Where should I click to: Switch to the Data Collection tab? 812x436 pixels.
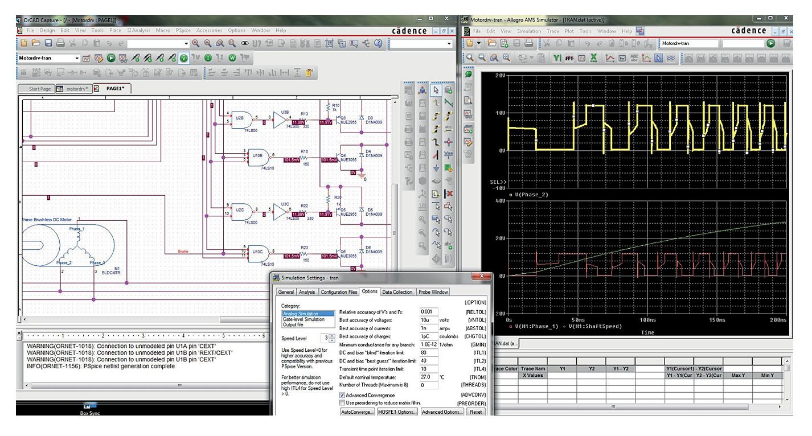click(397, 292)
